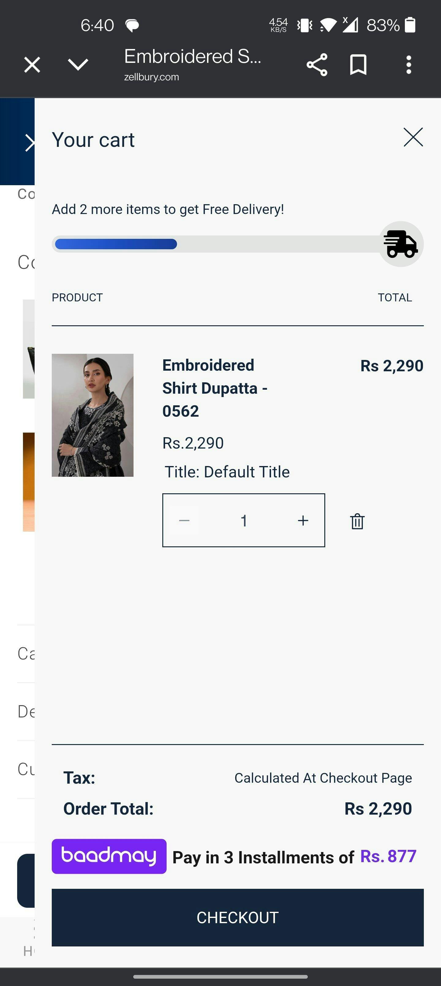
Task: Close the in-app browser tab
Action: tap(32, 65)
